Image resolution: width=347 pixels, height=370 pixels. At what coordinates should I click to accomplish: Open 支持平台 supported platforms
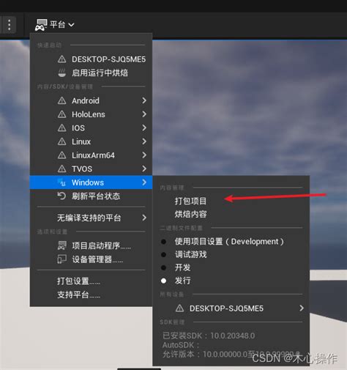click(x=78, y=295)
